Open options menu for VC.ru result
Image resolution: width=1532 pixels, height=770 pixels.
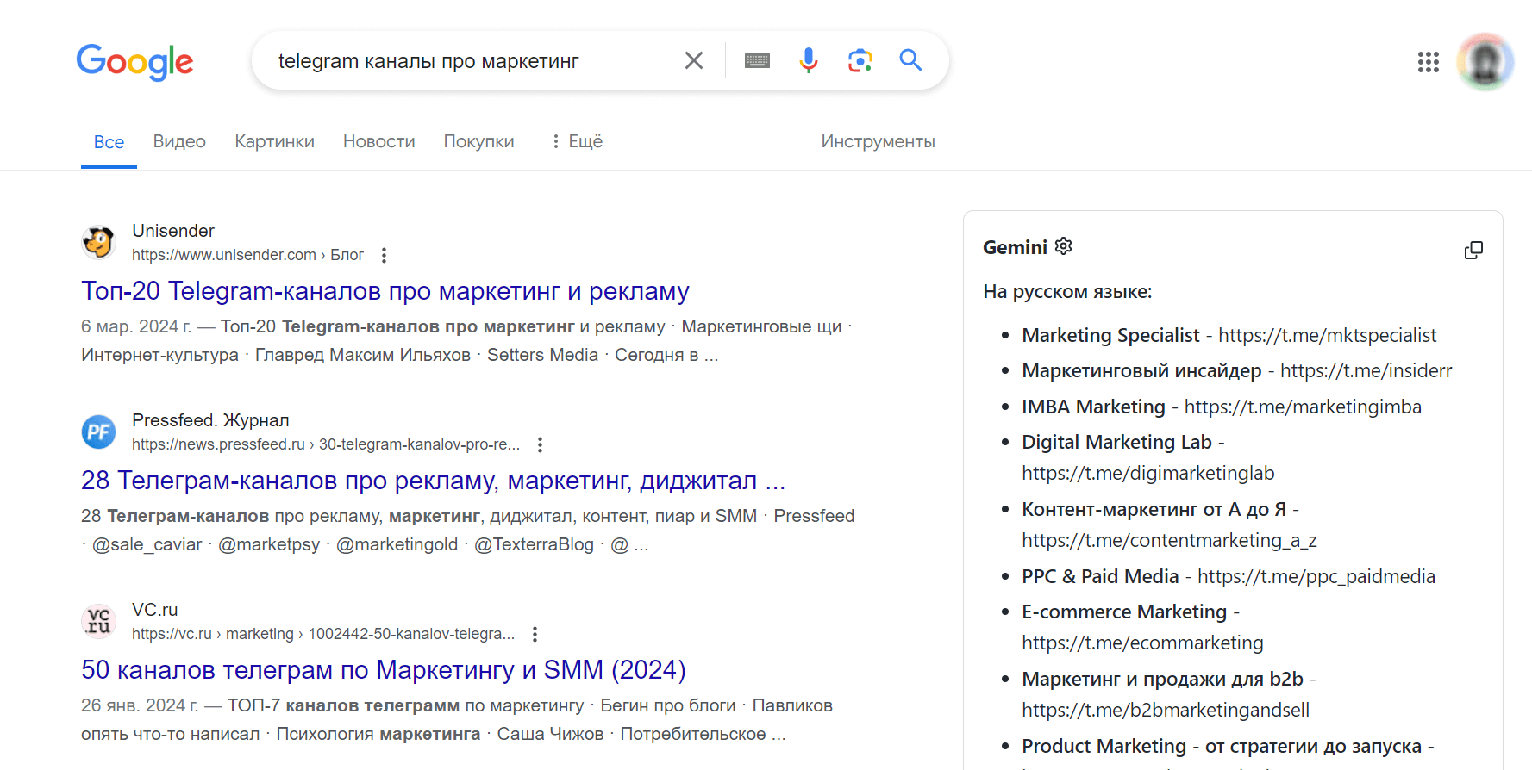tap(535, 635)
